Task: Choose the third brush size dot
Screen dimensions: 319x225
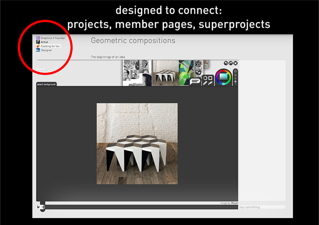Action: point(236,78)
